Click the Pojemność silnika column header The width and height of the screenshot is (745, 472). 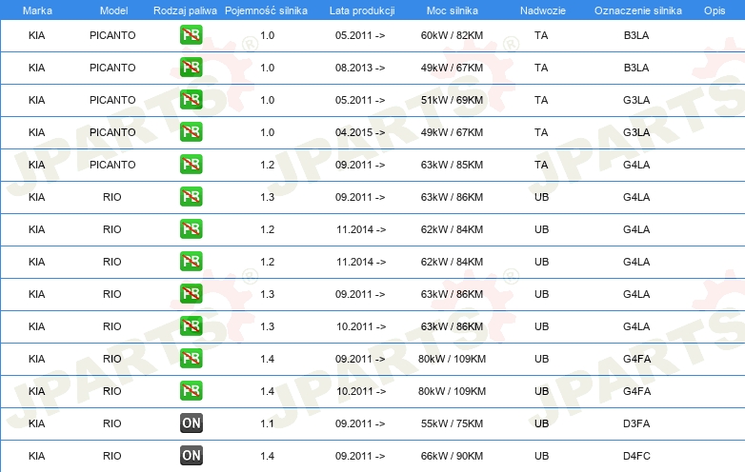coord(266,10)
